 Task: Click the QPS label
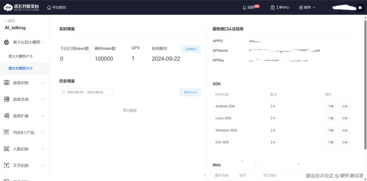135,48
